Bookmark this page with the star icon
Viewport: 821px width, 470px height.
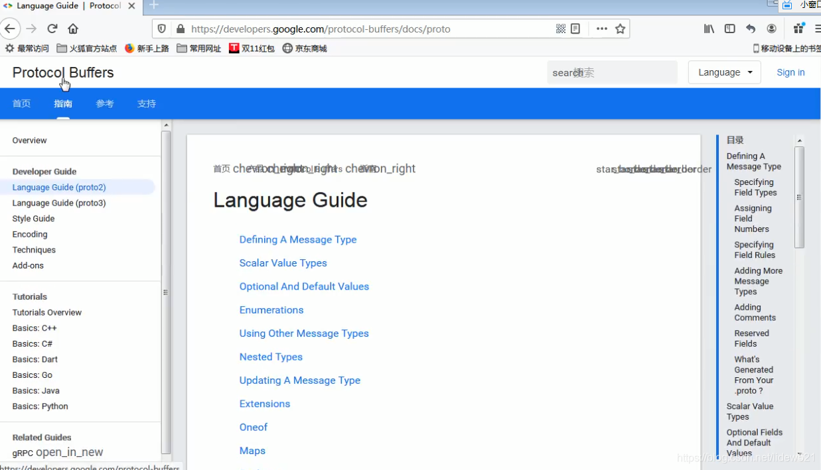click(x=621, y=29)
